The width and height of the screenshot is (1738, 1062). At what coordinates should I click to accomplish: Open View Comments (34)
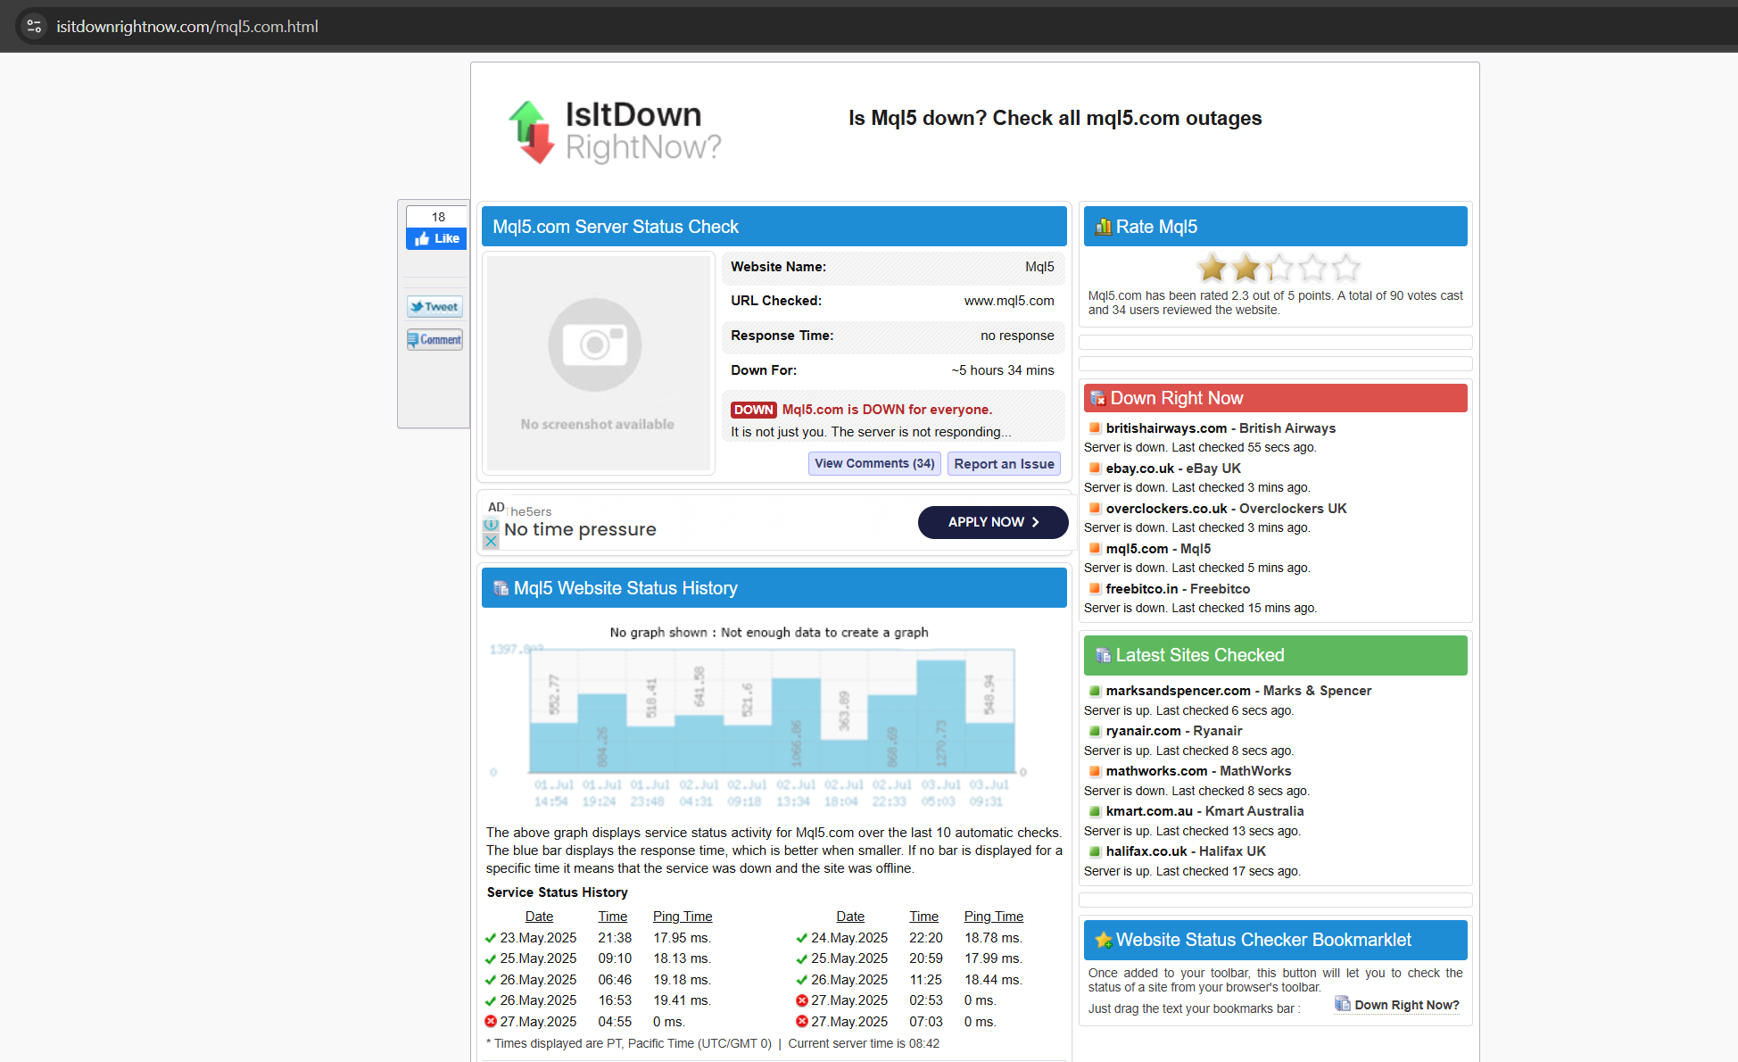click(x=874, y=463)
